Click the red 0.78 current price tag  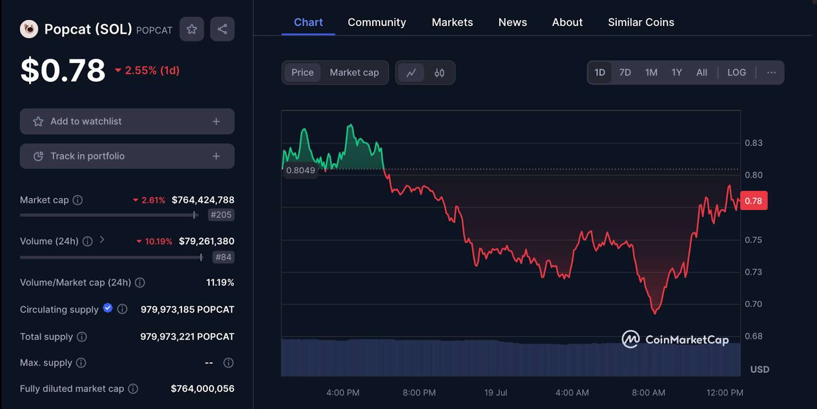pyautogui.click(x=754, y=201)
